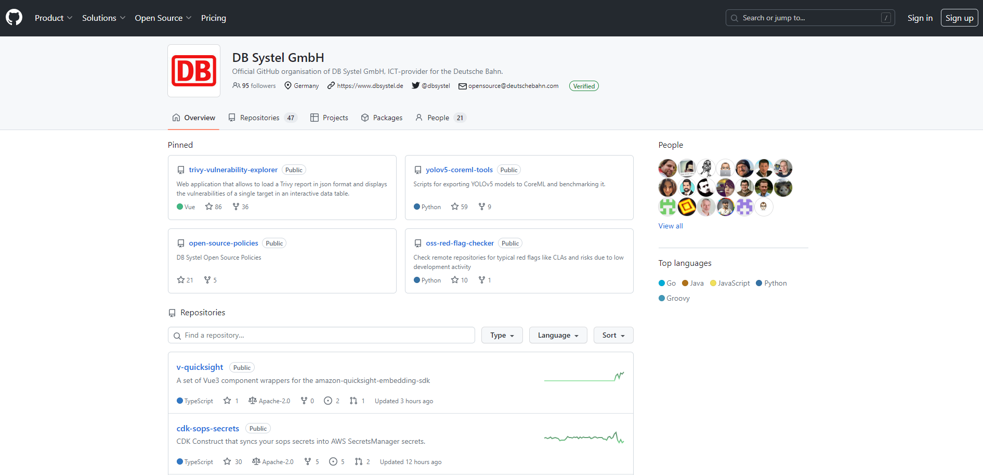983x475 pixels.
Task: Click the Python language in Top languages
Action: click(x=771, y=283)
